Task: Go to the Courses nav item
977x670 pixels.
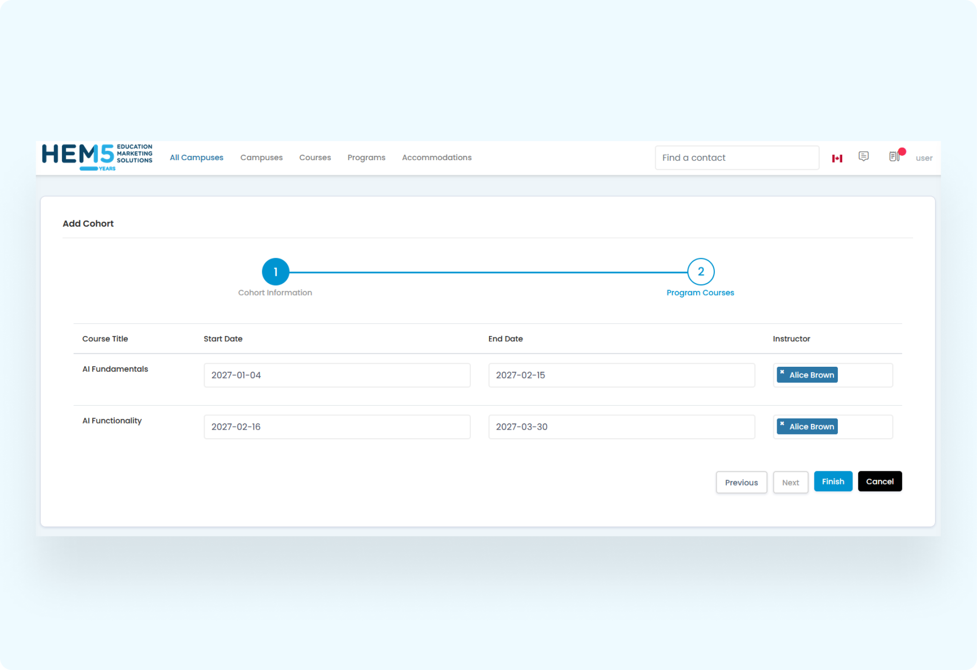Action: pyautogui.click(x=315, y=157)
